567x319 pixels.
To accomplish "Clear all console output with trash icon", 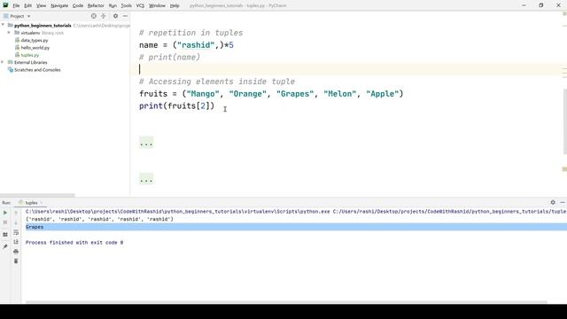I will (16, 261).
